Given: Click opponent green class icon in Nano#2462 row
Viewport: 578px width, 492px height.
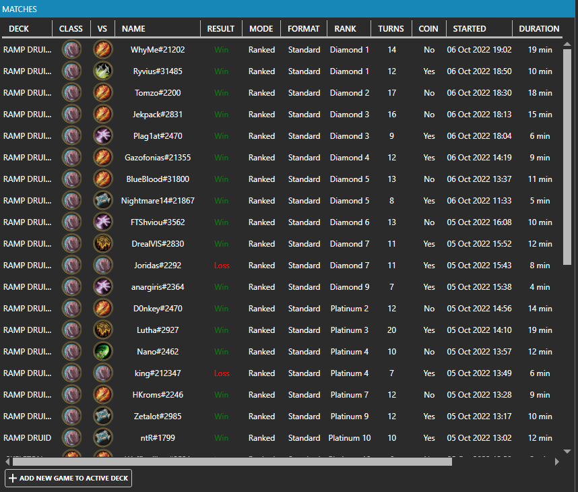Looking at the screenshot, I should (103, 352).
